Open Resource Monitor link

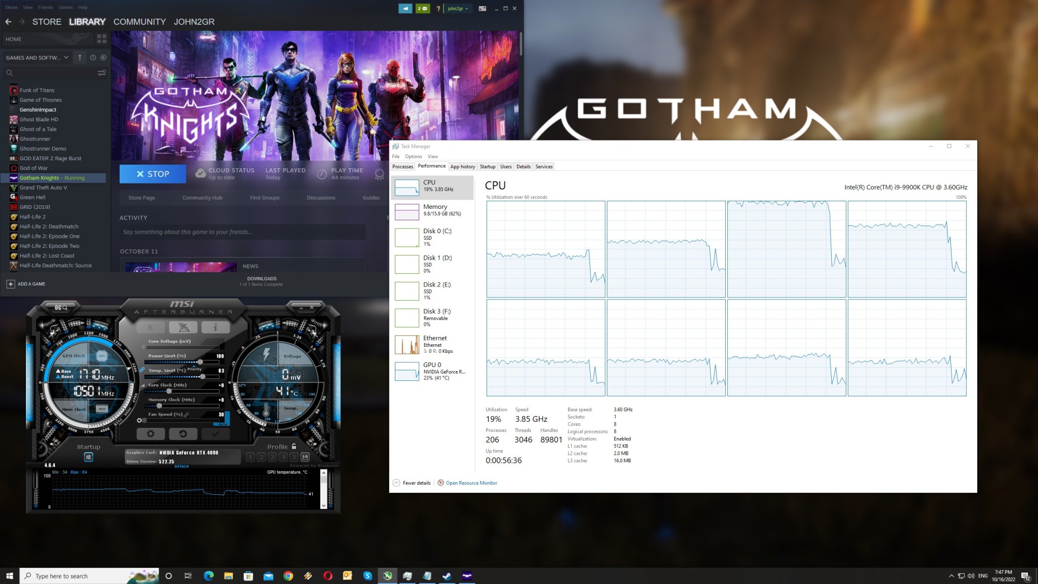coord(470,483)
